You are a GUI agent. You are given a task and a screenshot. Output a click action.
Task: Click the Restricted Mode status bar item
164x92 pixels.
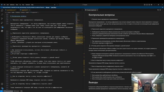point(8,91)
